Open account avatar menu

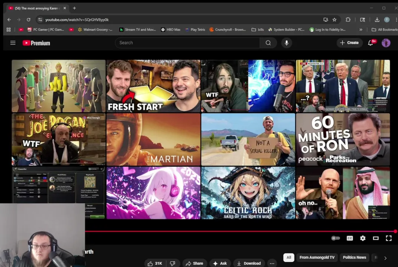[386, 43]
